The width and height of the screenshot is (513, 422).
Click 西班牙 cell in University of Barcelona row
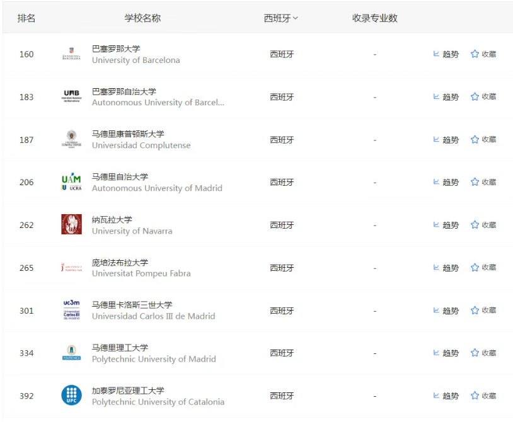(x=282, y=54)
